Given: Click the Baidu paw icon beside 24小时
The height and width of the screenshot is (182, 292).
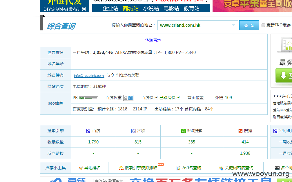Looking at the screenshot, I should [x=275, y=131].
